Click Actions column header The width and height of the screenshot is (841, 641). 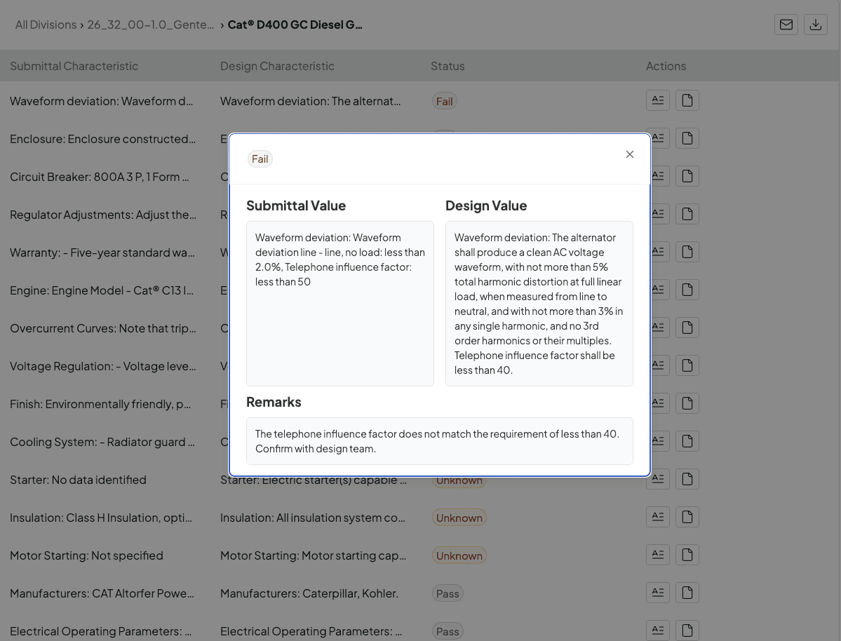point(666,66)
